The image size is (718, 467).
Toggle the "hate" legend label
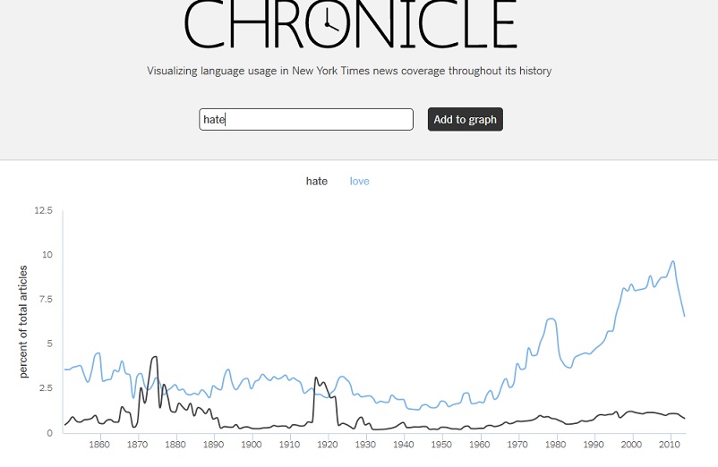click(x=317, y=182)
